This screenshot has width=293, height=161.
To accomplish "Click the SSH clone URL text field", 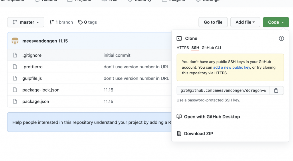I will [223, 90].
